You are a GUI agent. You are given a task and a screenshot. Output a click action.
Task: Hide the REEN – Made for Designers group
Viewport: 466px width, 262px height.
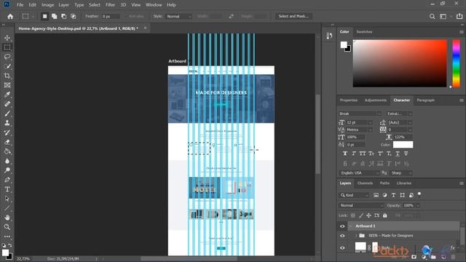click(342, 236)
